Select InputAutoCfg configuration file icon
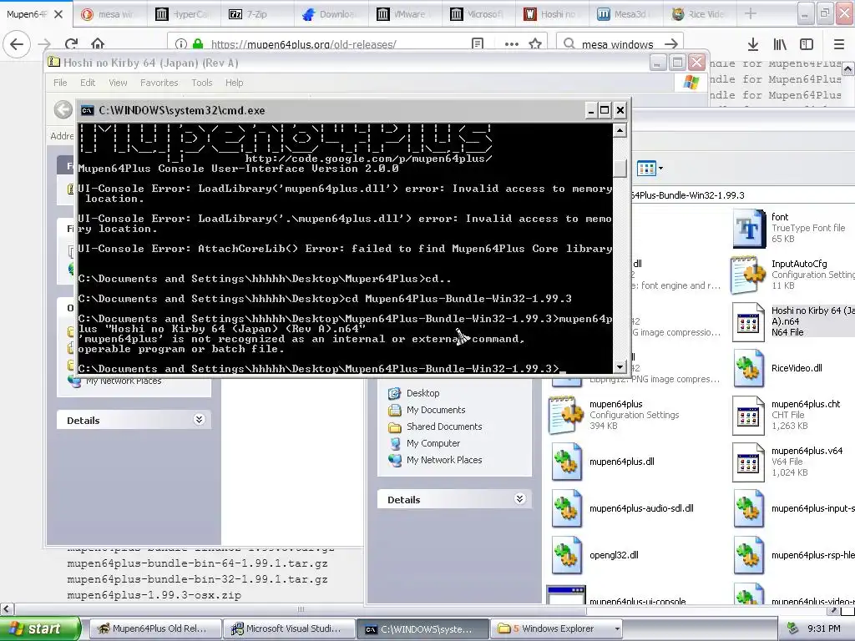 coord(749,275)
